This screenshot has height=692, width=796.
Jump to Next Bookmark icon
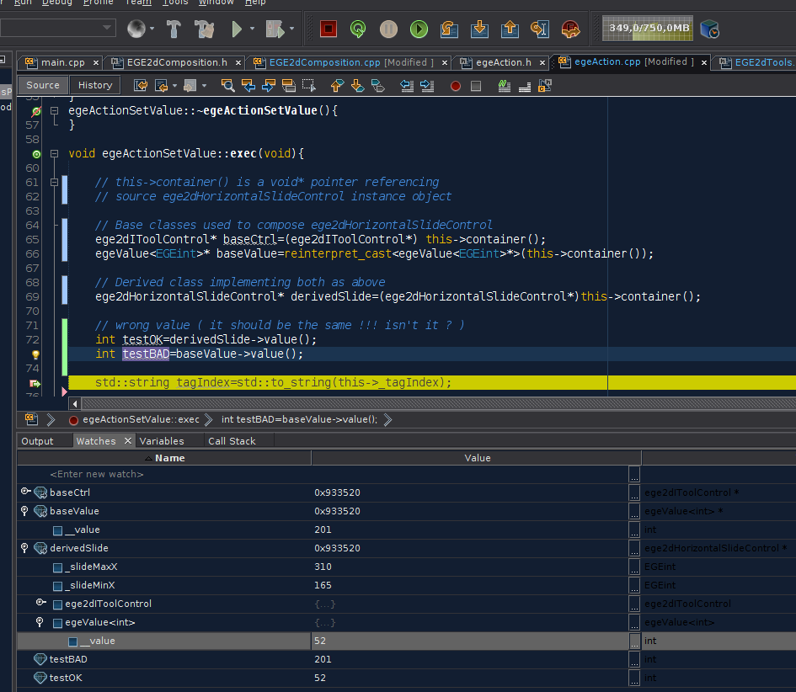pyautogui.click(x=357, y=86)
